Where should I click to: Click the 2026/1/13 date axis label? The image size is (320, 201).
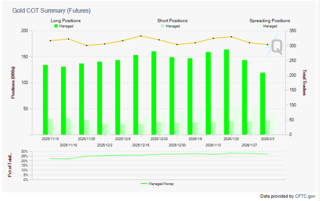[213, 145]
